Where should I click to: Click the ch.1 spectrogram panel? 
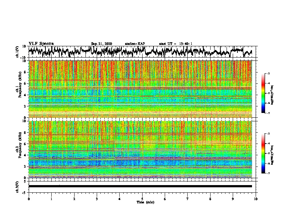pos(140,89)
